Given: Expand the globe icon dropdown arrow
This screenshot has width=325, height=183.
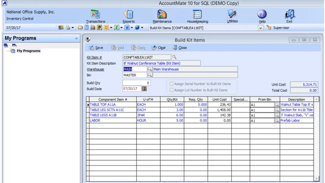Looking at the screenshot, I should tap(142, 28).
